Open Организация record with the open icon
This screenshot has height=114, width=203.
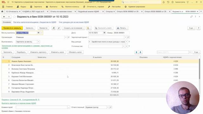point(69,37)
